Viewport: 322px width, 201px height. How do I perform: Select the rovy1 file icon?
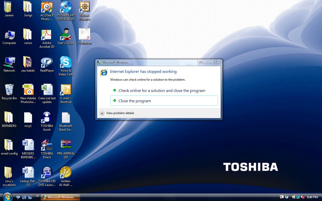(x=28, y=120)
